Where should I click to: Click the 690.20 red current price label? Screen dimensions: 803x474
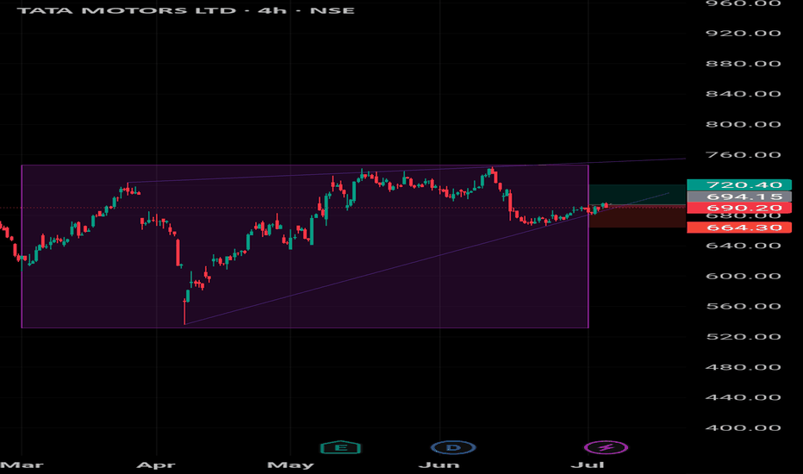point(739,208)
